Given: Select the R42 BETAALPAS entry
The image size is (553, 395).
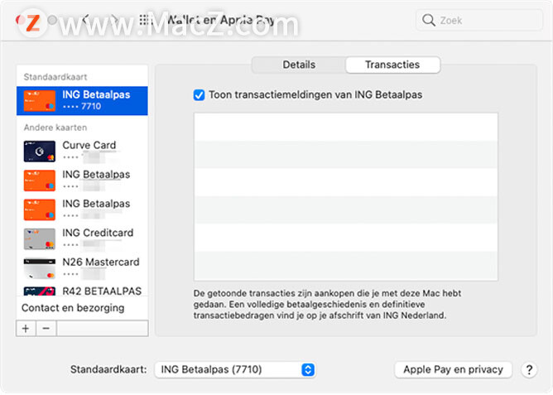Looking at the screenshot, I should click(x=82, y=291).
